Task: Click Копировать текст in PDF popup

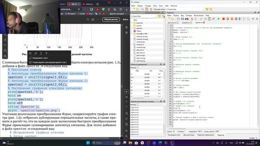Action: (40, 58)
